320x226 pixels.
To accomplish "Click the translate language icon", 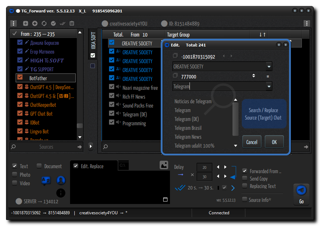I will [46, 180].
